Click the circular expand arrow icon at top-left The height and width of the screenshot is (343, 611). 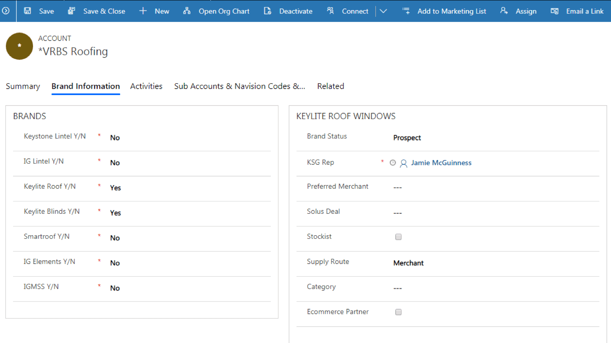(x=6, y=11)
